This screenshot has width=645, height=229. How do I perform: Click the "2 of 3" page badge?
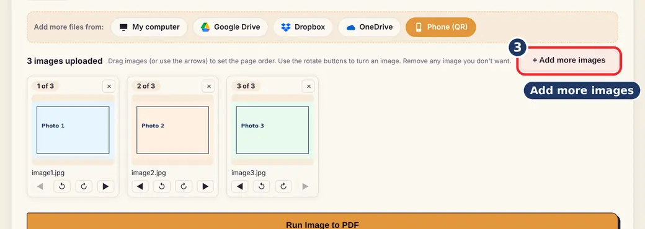[146, 86]
